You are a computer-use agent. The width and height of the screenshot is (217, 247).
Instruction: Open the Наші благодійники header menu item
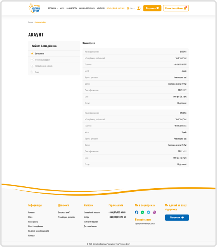[87, 8]
